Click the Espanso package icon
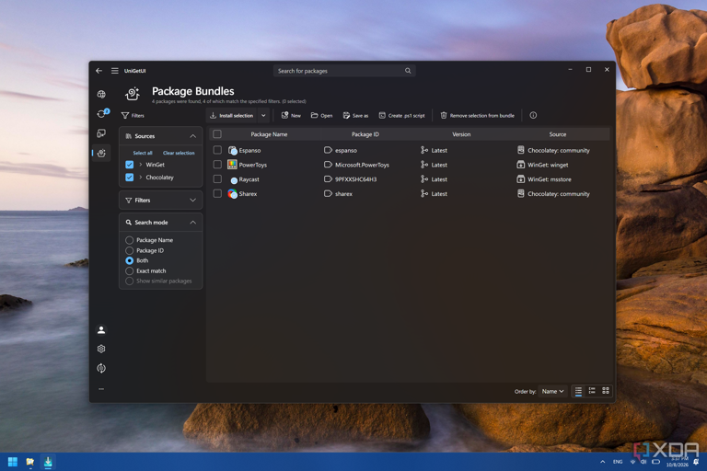Screen dimensions: 707x471 pos(233,151)
